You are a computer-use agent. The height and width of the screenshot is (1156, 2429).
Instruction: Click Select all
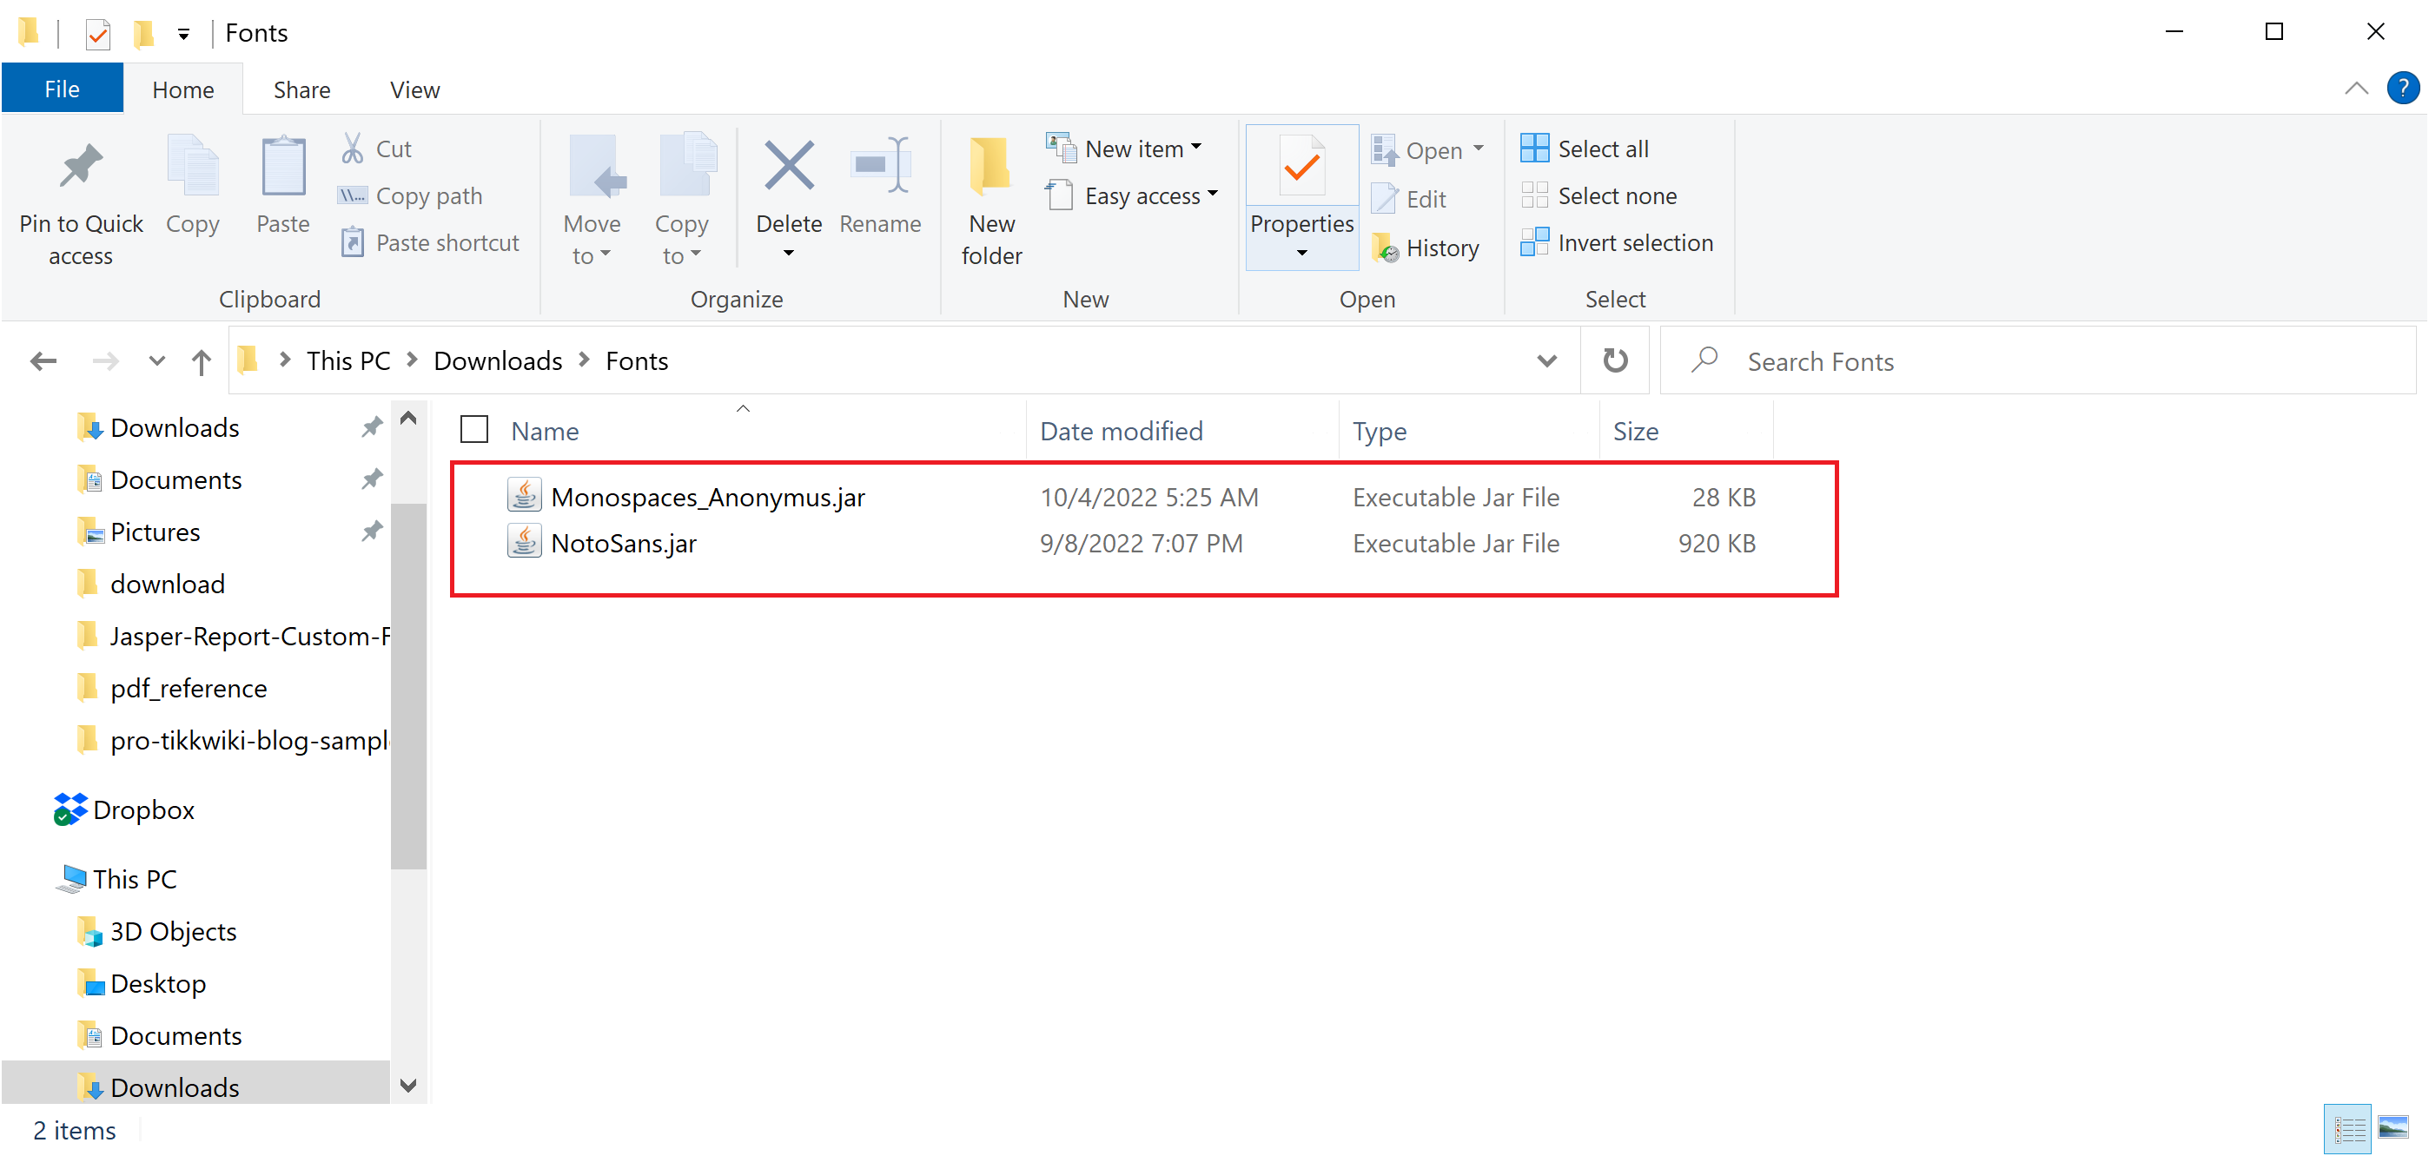(x=1585, y=149)
